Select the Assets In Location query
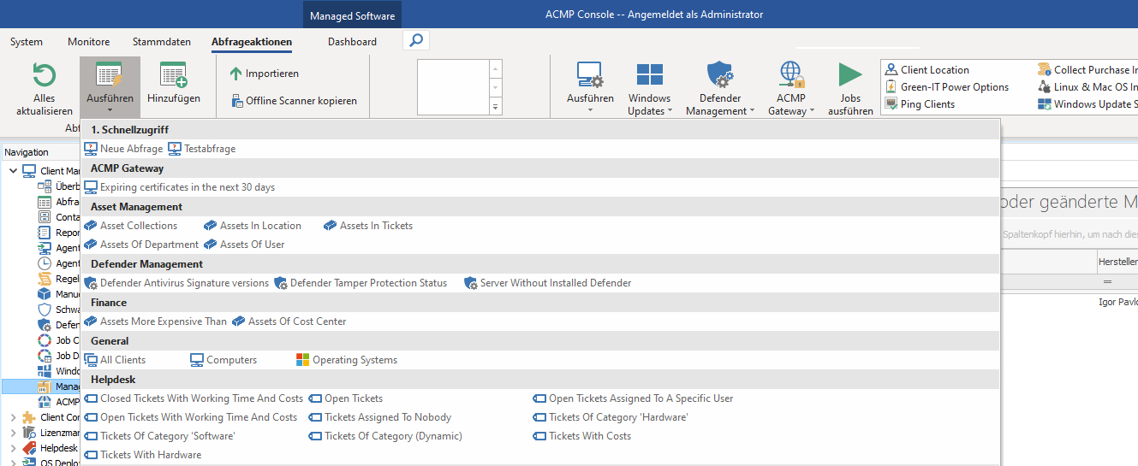 tap(253, 226)
